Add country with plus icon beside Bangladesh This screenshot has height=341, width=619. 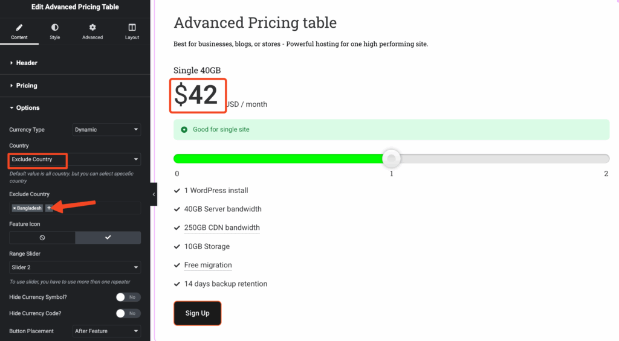[49, 208]
